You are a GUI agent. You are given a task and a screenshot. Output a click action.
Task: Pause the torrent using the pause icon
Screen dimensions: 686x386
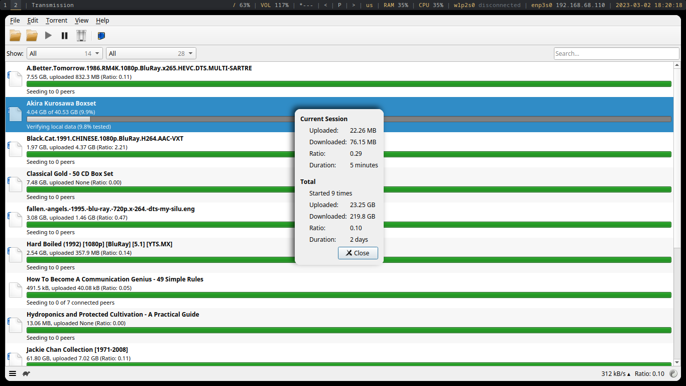(65, 36)
